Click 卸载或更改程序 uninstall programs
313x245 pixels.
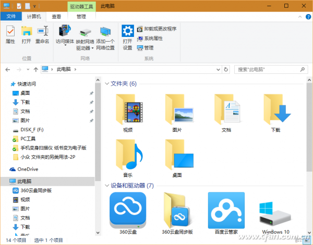coord(156,29)
